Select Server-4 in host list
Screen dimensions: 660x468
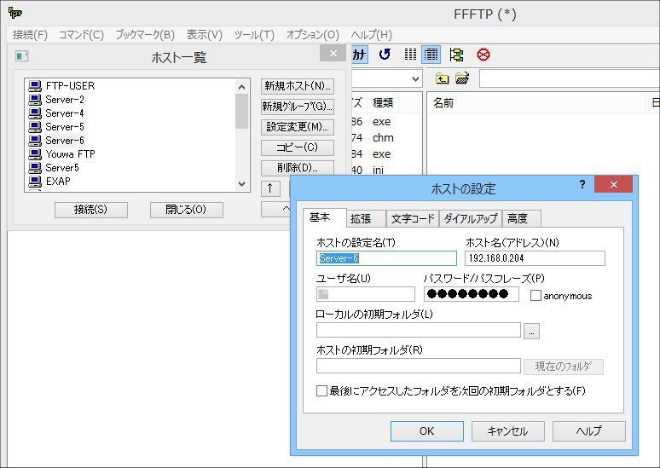(x=65, y=113)
